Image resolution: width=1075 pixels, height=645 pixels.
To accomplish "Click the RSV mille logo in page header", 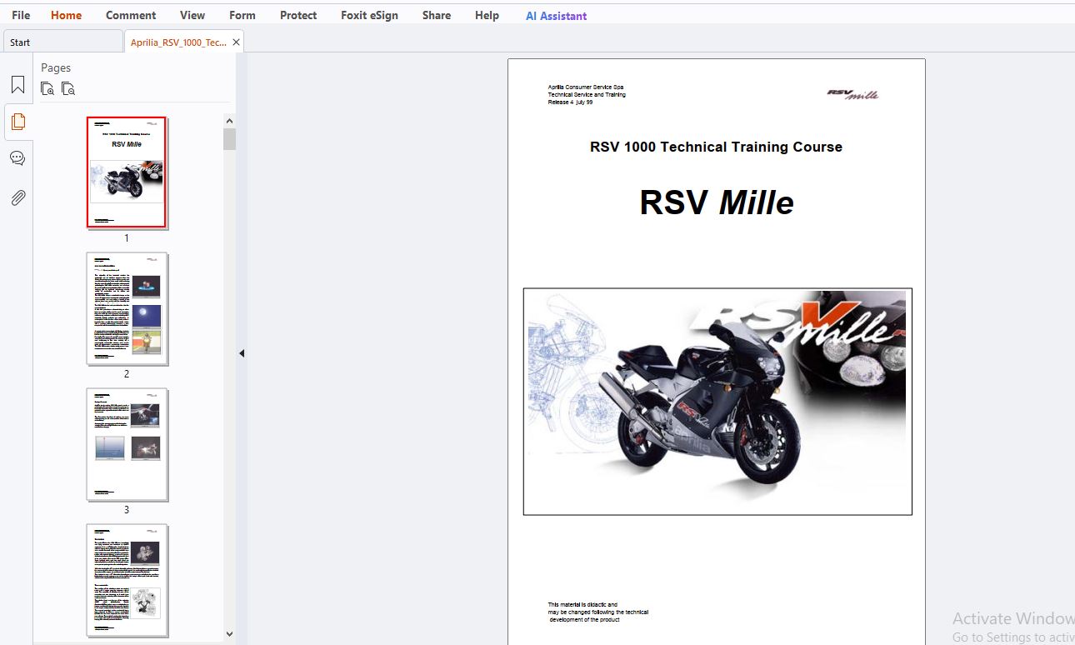I will (x=853, y=94).
